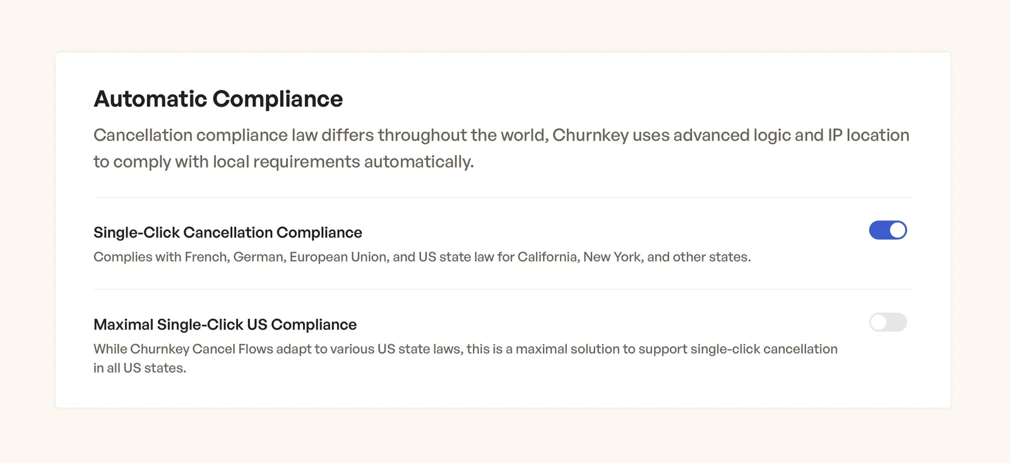Click the Automatic Compliance heading
1010x463 pixels.
[x=218, y=99]
